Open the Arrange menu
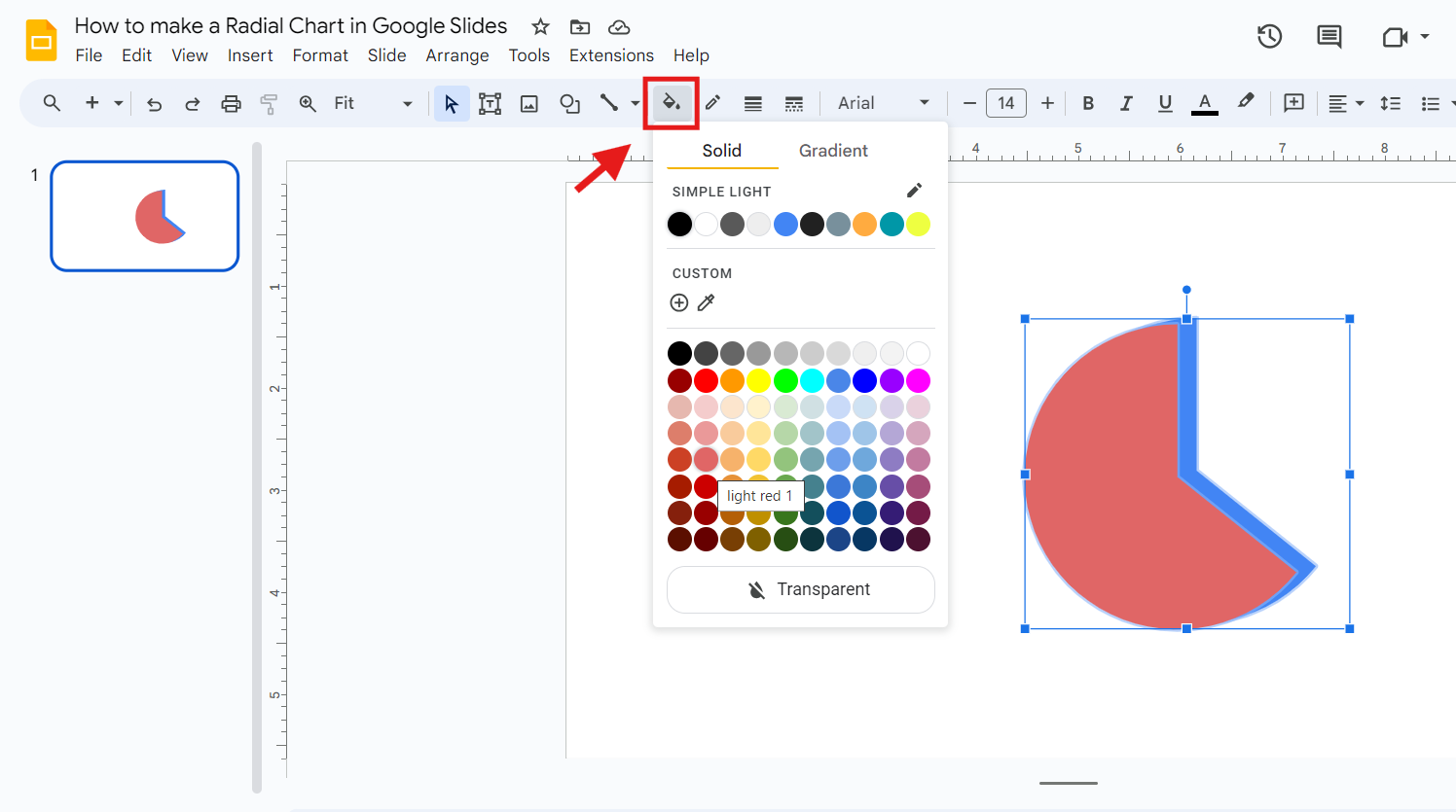The width and height of the screenshot is (1456, 812). [457, 55]
